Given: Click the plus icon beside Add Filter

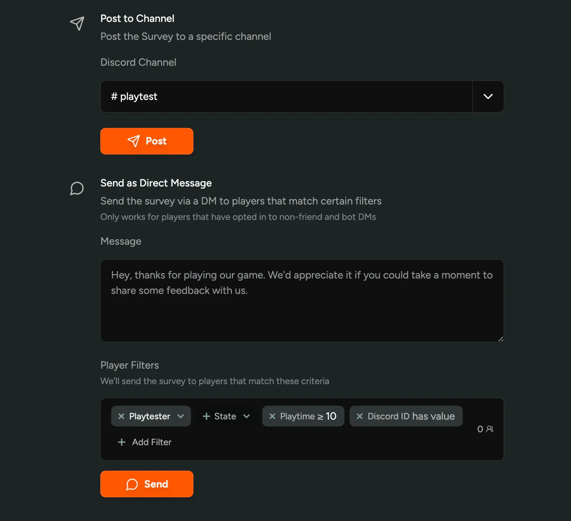Looking at the screenshot, I should click(122, 442).
